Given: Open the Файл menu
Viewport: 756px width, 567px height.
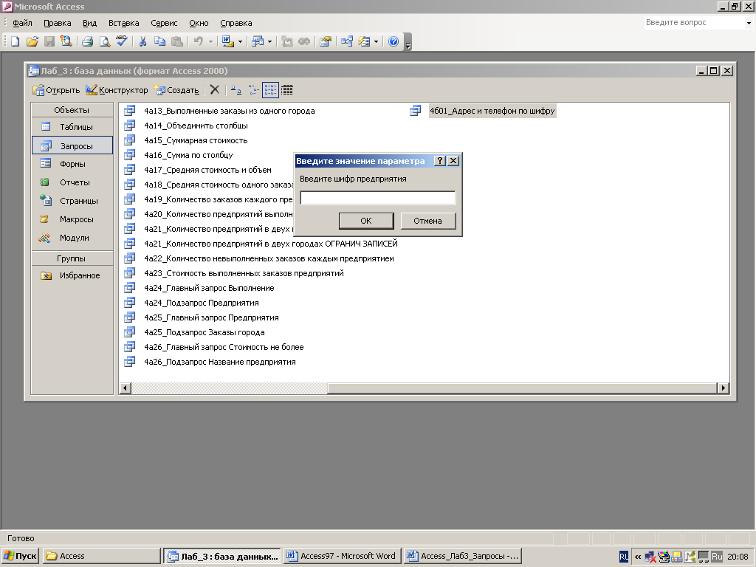Looking at the screenshot, I should click(22, 23).
